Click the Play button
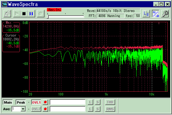Image resolution: width=172 pixels, height=115 pixels. pyautogui.click(x=17, y=14)
